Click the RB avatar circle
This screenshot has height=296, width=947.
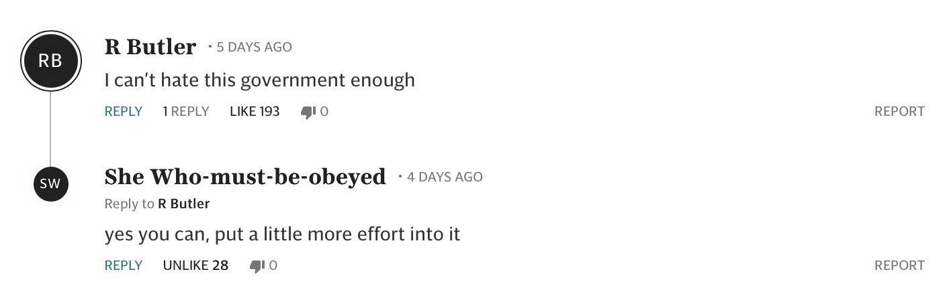pos(50,61)
